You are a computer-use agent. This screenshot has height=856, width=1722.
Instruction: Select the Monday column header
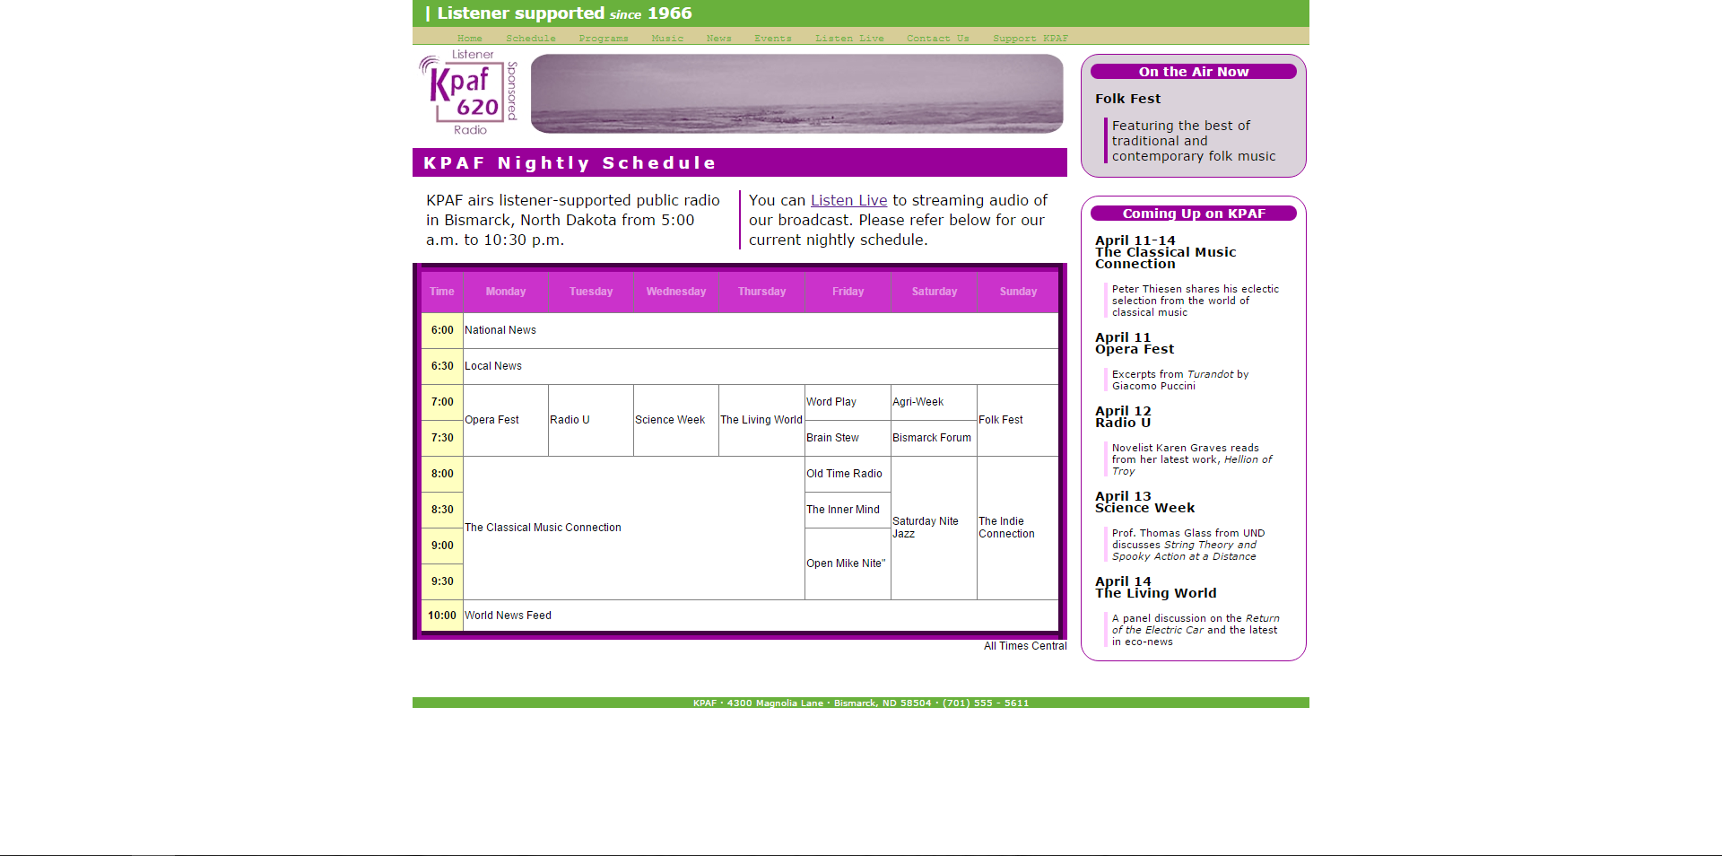506,292
